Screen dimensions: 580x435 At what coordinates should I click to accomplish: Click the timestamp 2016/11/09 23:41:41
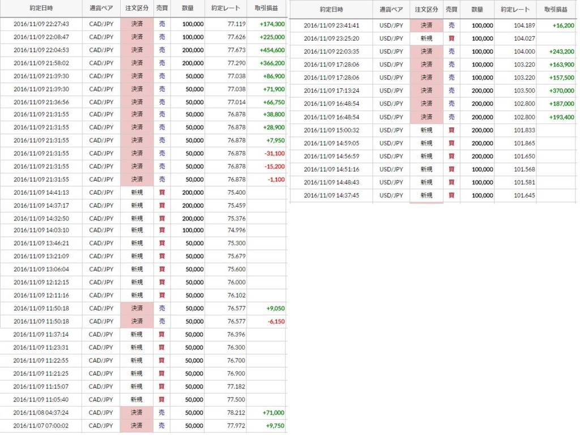point(331,25)
